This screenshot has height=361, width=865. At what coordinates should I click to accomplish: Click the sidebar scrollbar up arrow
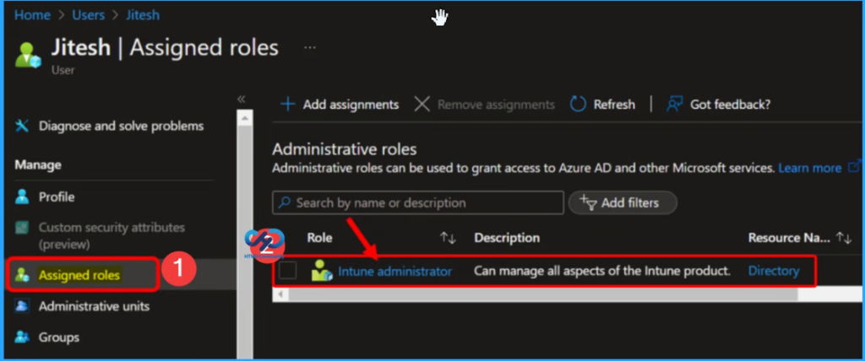click(x=244, y=116)
